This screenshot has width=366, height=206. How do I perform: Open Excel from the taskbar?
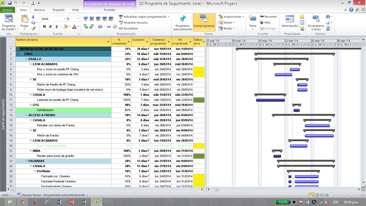click(x=84, y=202)
